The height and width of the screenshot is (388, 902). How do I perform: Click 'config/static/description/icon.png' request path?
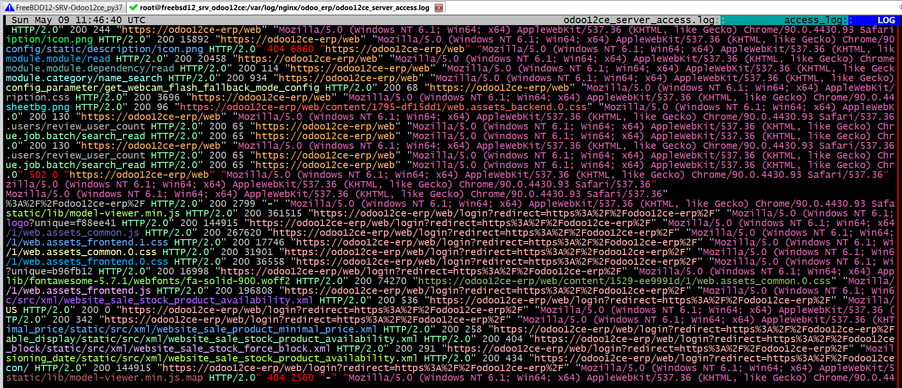point(104,49)
